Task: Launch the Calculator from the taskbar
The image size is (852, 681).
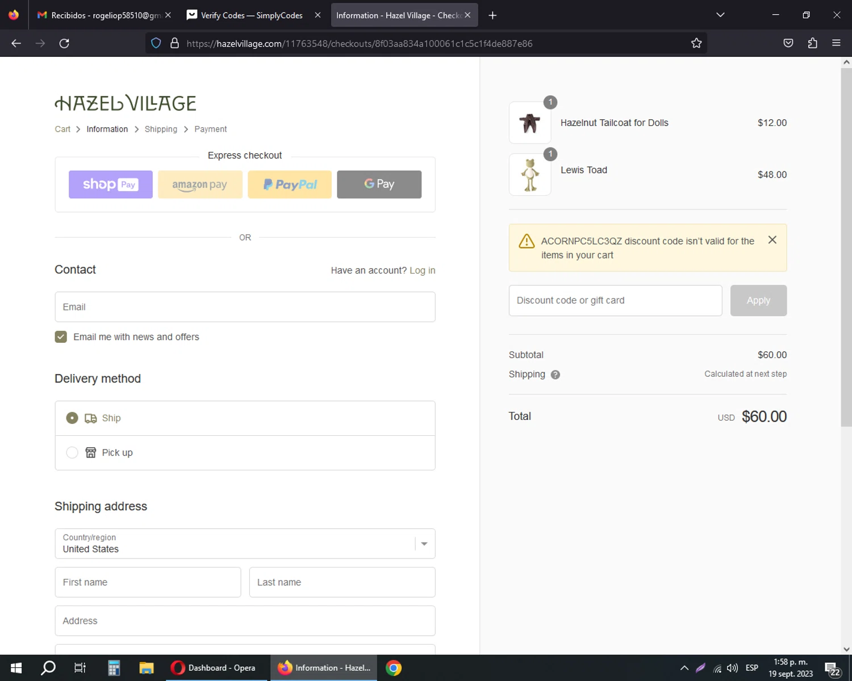Action: coord(114,668)
